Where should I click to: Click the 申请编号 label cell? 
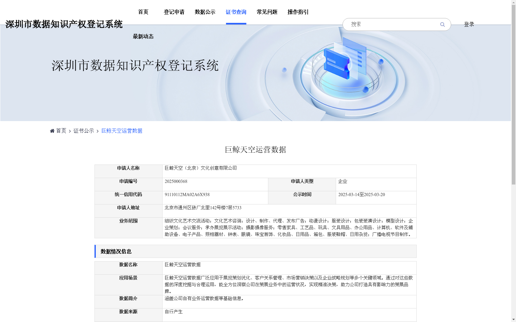coord(128,185)
